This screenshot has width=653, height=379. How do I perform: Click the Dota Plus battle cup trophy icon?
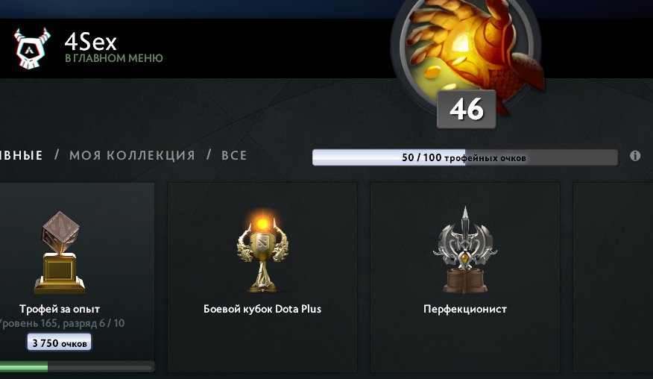coord(262,251)
